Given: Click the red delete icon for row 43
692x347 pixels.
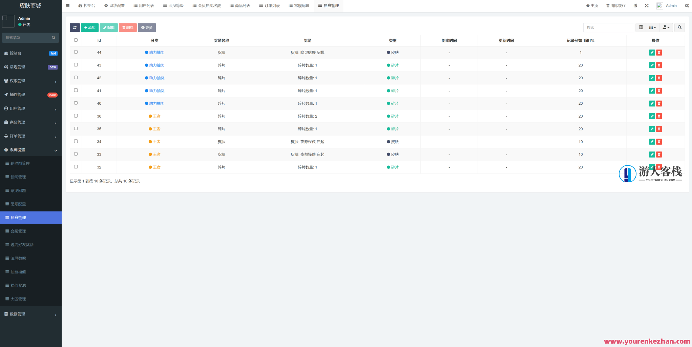Looking at the screenshot, I should (659, 65).
